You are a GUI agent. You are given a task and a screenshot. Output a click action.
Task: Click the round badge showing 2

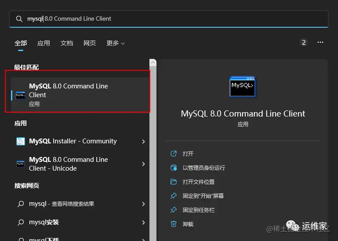(x=304, y=43)
